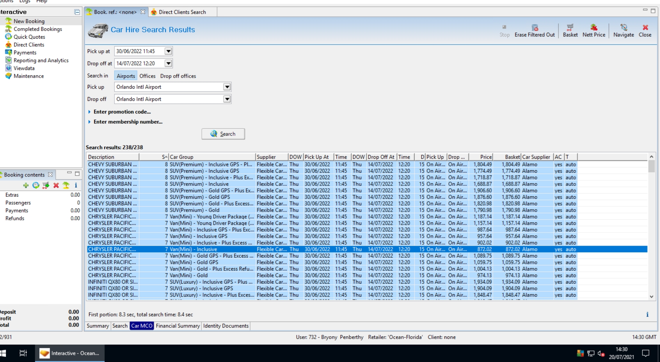Open the Windows notification center
Image resolution: width=660 pixels, height=362 pixels.
coord(646,353)
